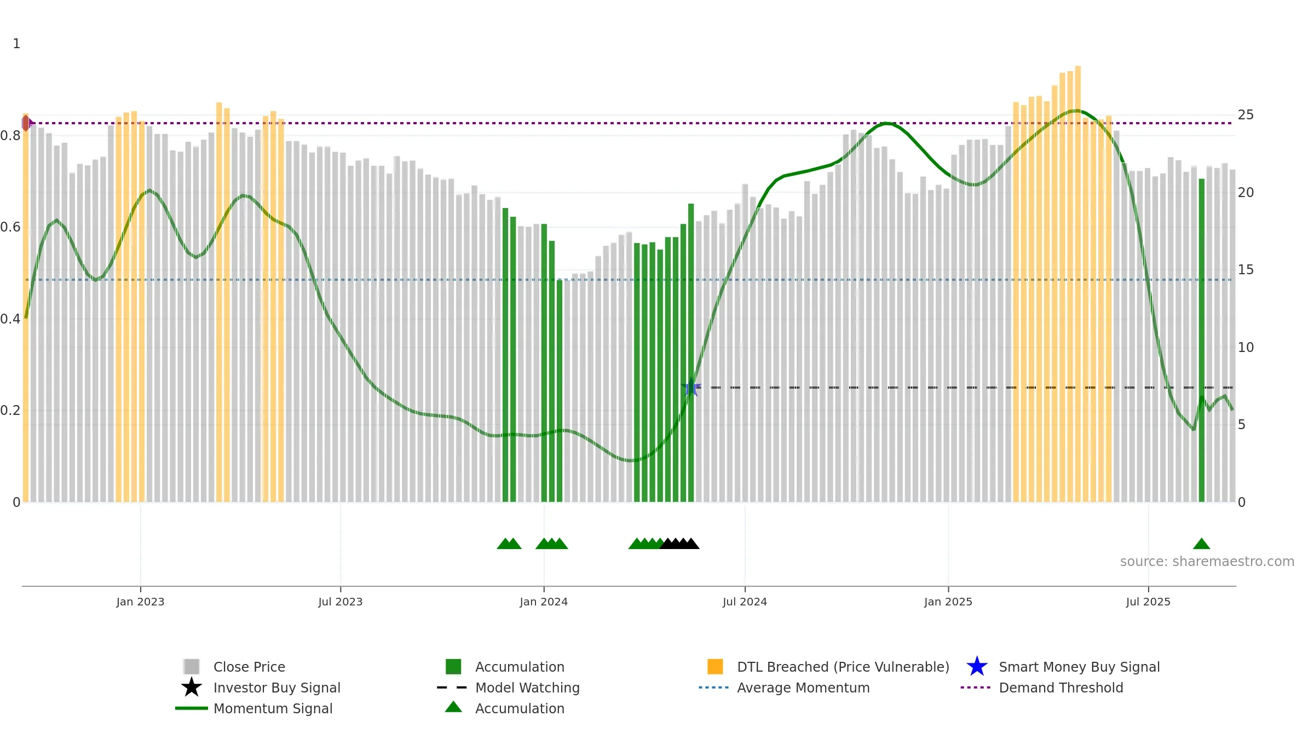Click the blue Smart Money Buy star legend icon

click(x=977, y=667)
